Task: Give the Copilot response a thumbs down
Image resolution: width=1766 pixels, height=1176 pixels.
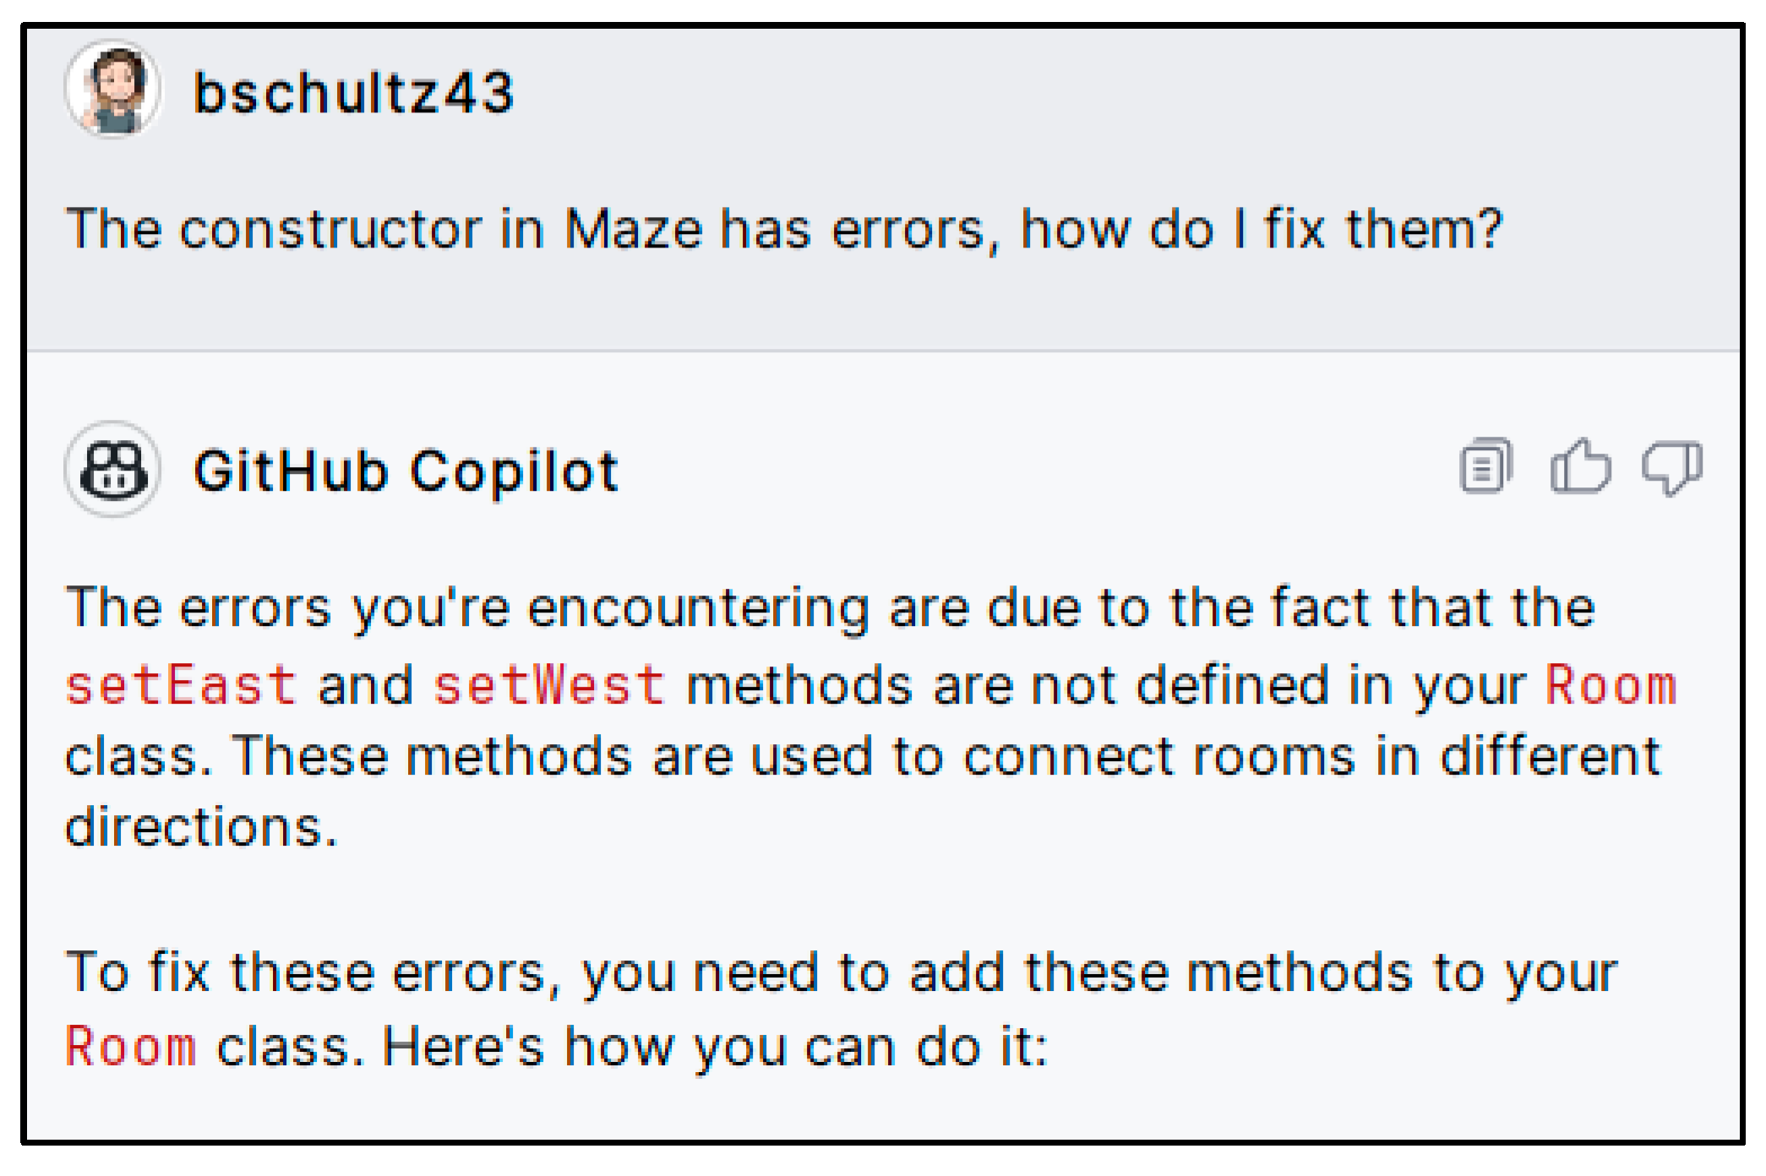Action: pyautogui.click(x=1671, y=467)
